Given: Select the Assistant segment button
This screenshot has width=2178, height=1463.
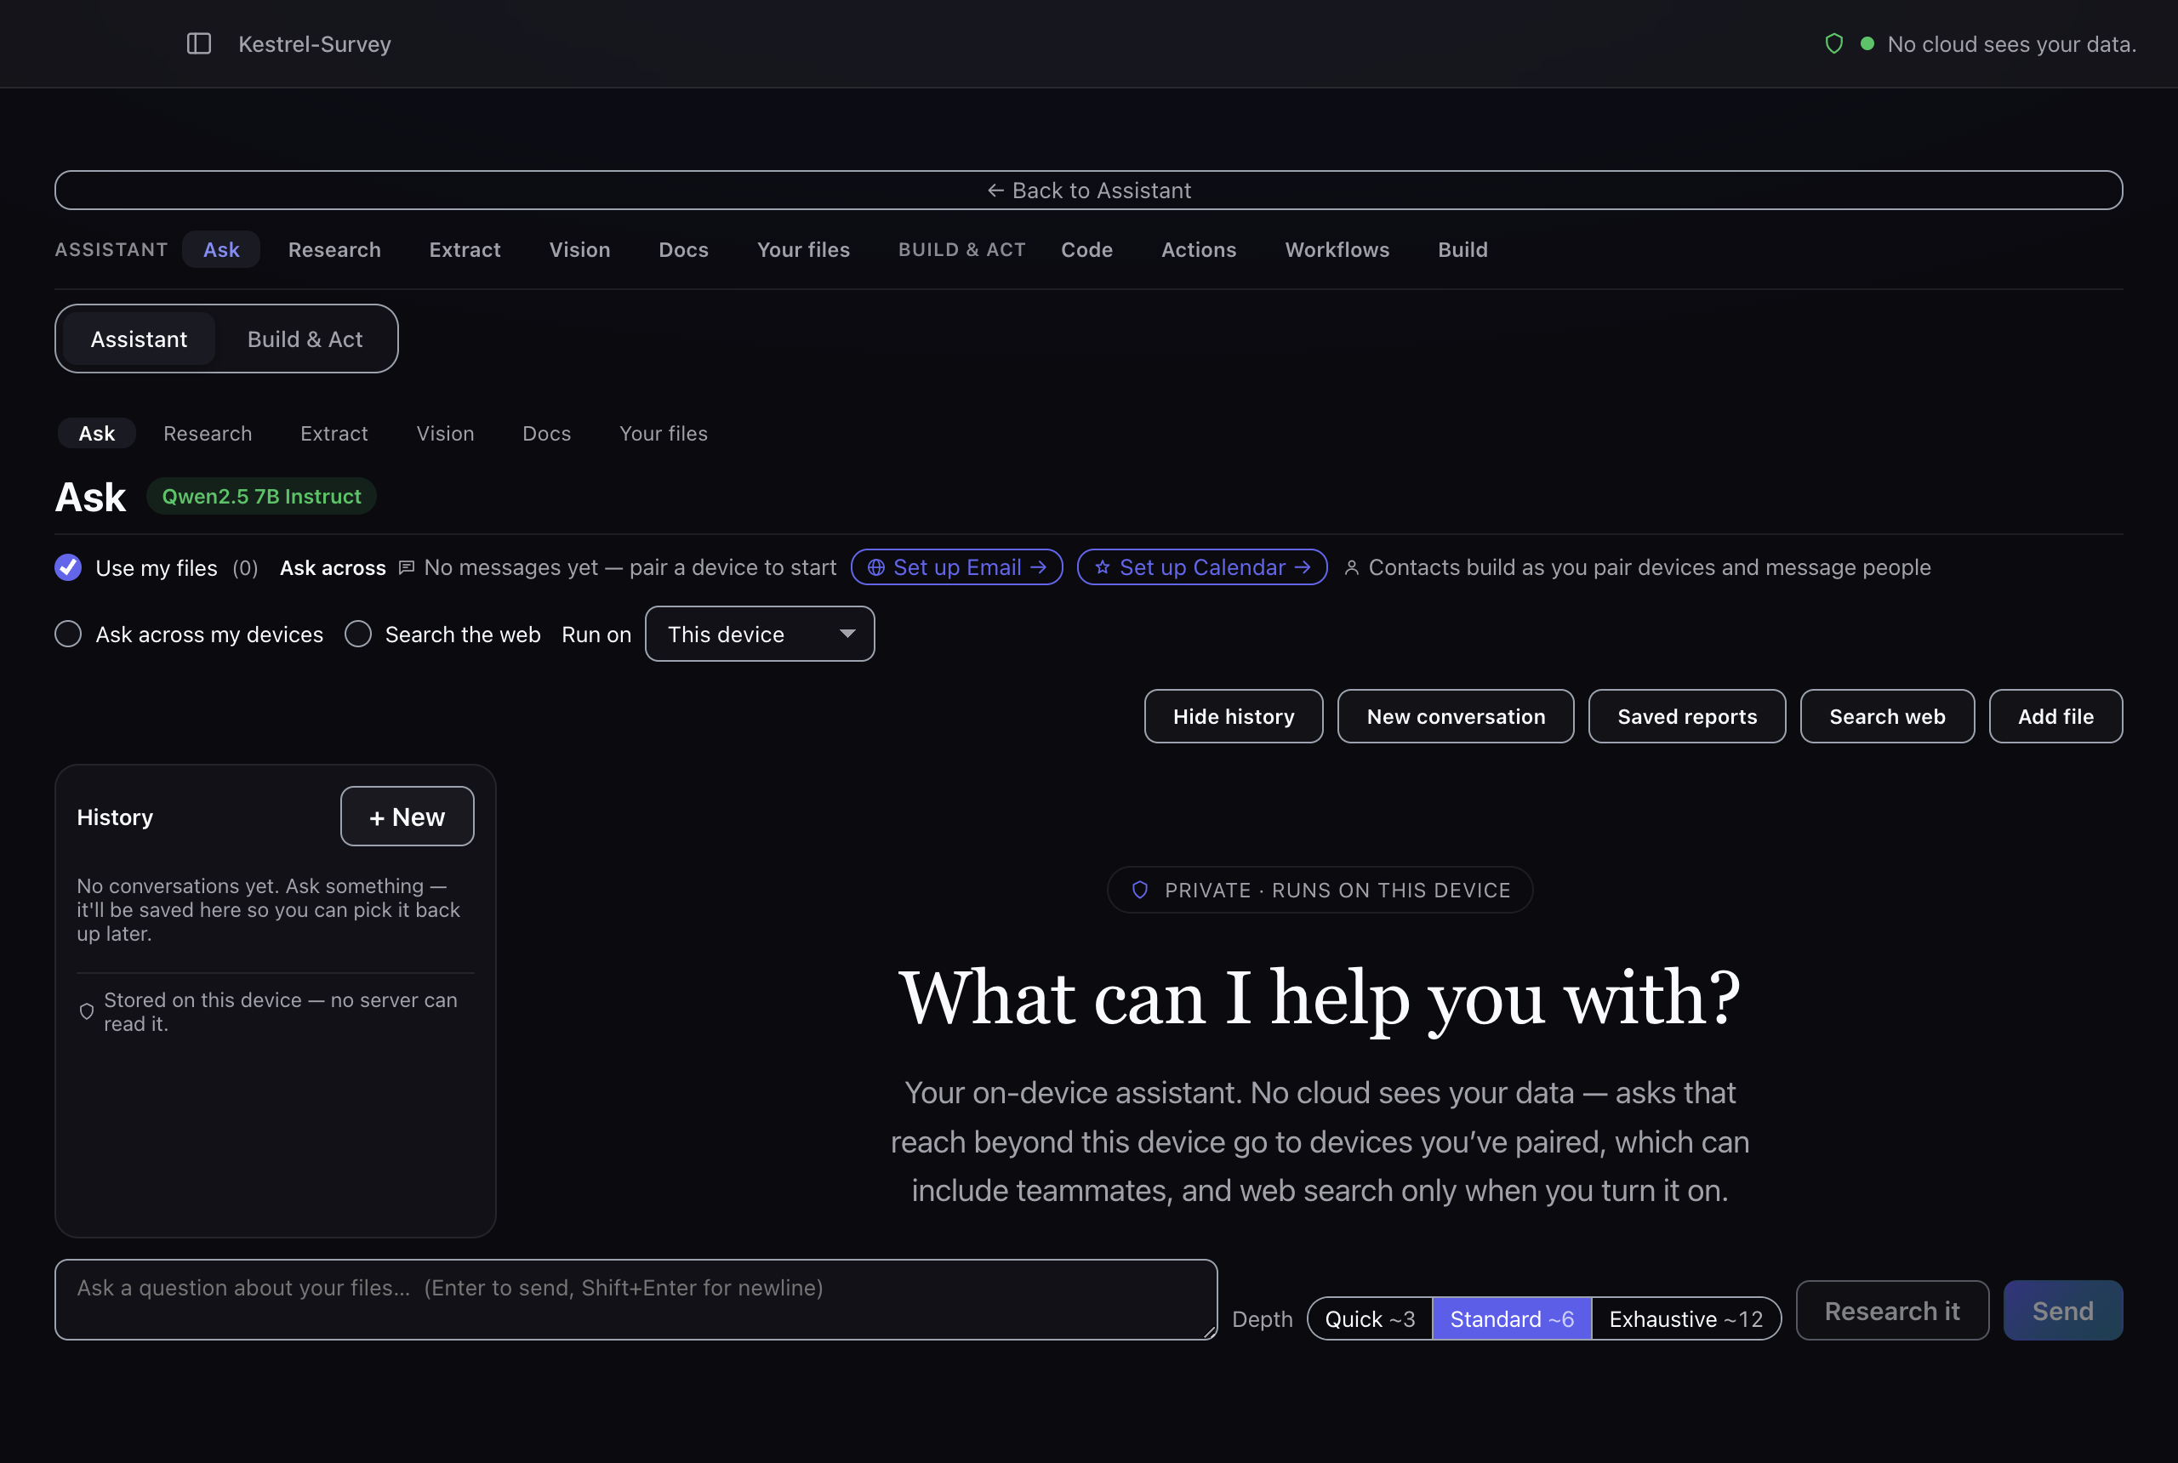Looking at the screenshot, I should 139,339.
